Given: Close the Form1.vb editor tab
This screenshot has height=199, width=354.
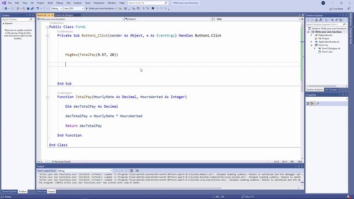Looking at the screenshot, I should [52, 15].
